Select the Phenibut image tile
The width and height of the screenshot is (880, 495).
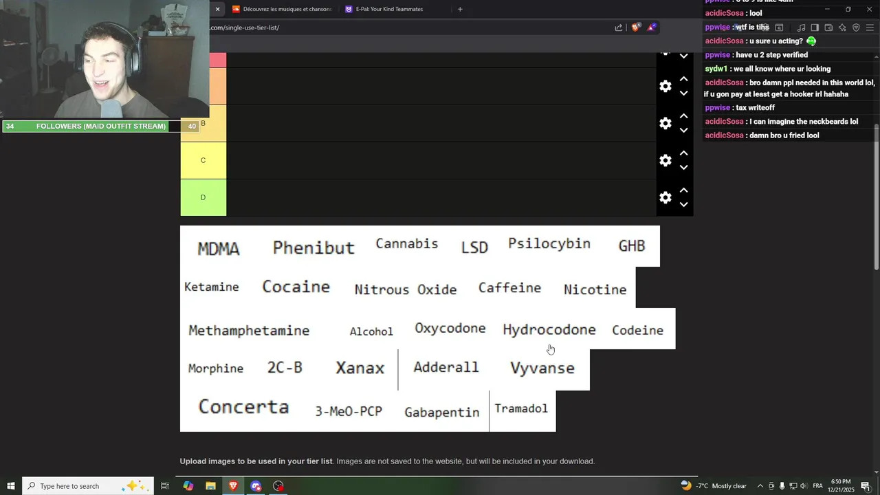point(313,247)
